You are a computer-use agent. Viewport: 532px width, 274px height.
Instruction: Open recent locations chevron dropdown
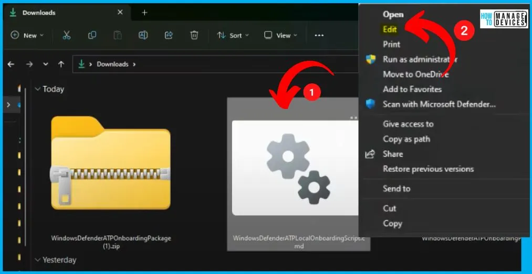tap(46, 64)
